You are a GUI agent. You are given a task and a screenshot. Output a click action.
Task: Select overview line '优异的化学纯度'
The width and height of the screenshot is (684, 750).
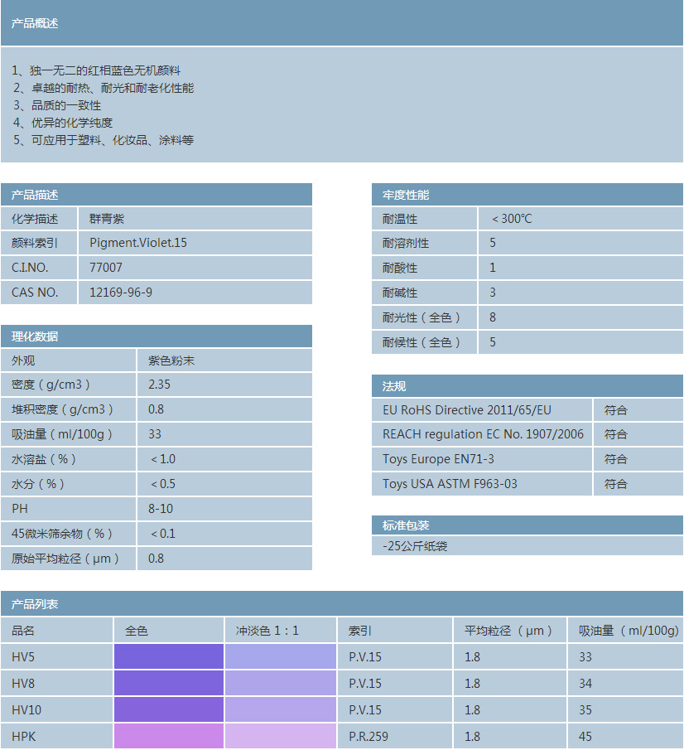[x=72, y=123]
